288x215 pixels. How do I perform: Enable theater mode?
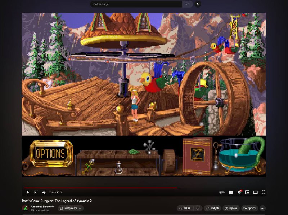coord(256,192)
